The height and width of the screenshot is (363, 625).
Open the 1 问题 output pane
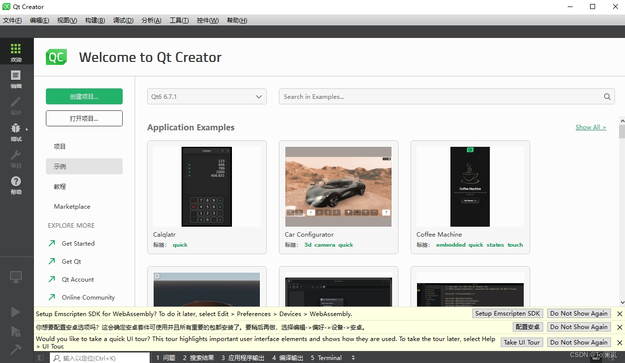pyautogui.click(x=166, y=358)
